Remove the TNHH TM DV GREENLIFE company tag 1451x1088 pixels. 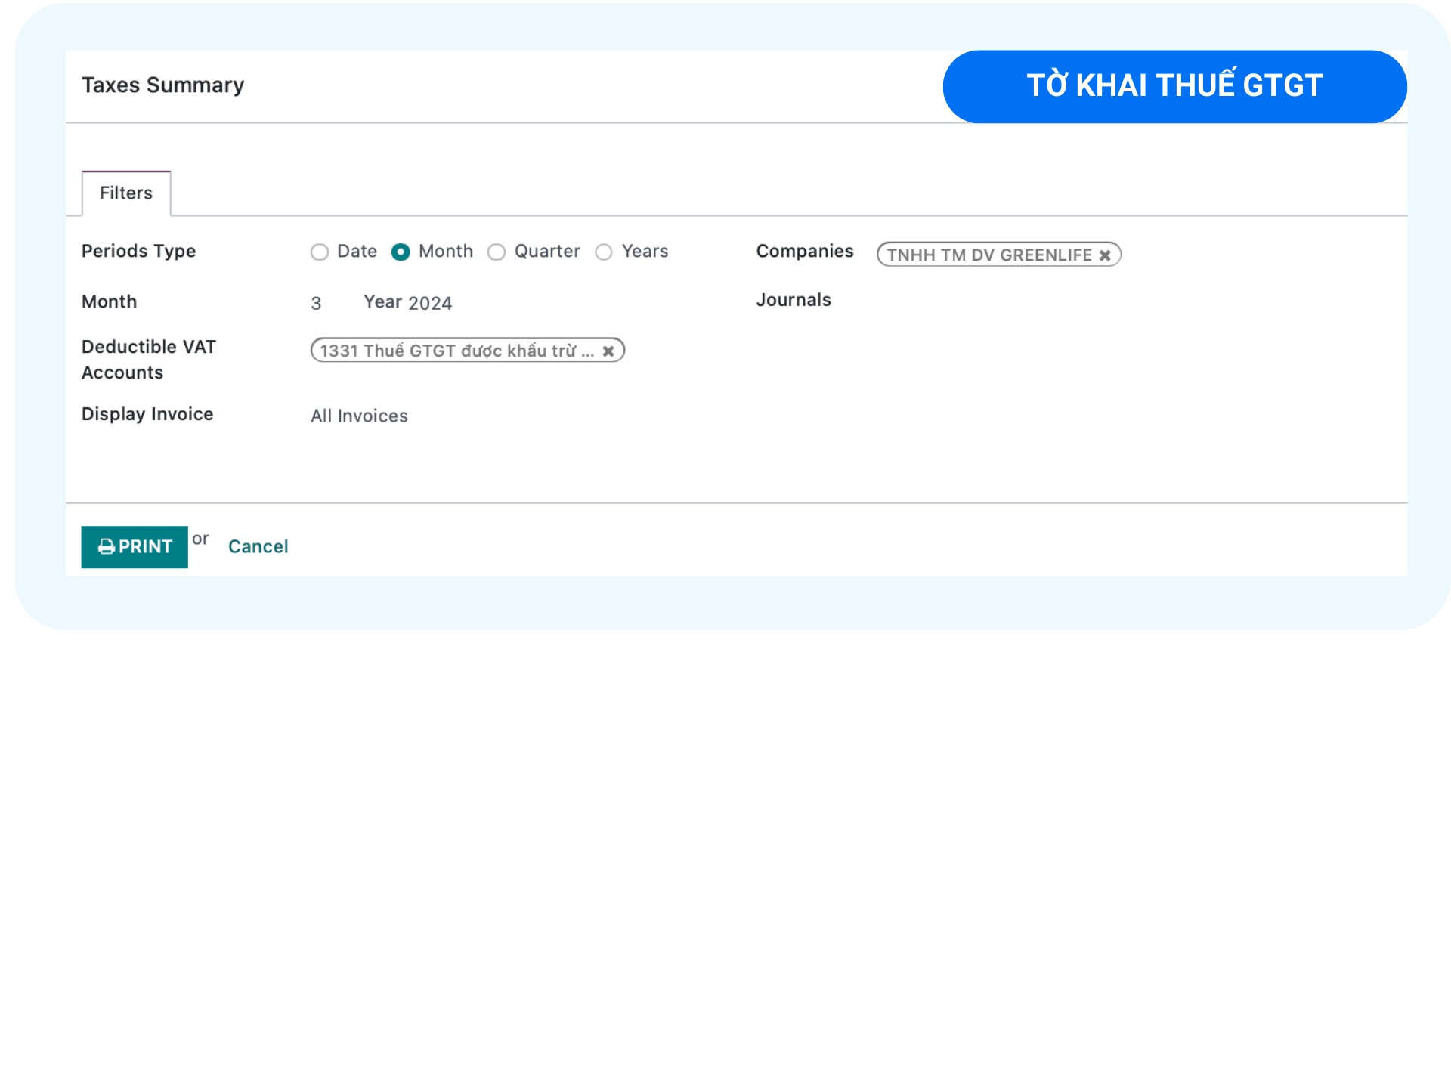(1105, 255)
